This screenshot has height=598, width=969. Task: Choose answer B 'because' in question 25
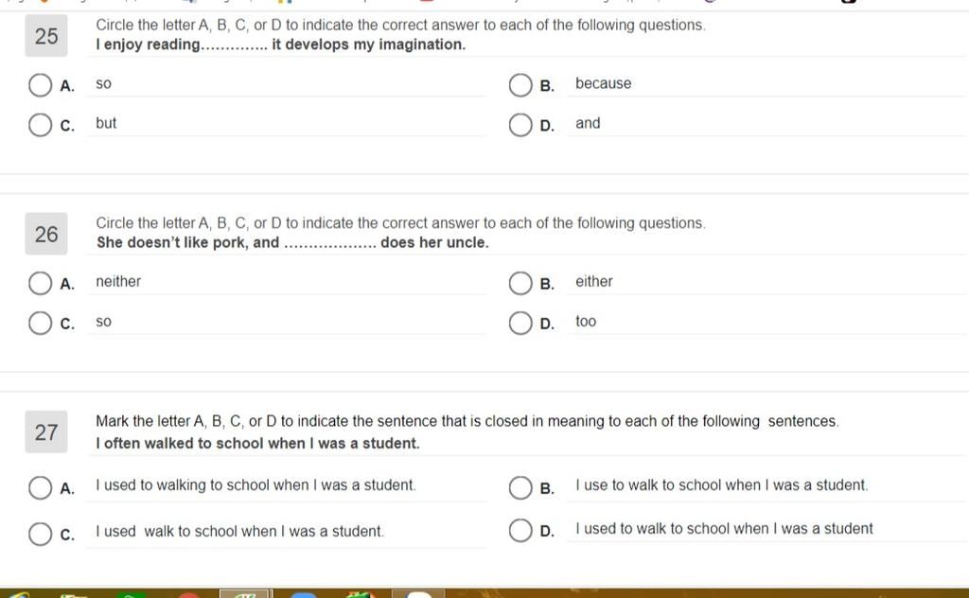520,85
